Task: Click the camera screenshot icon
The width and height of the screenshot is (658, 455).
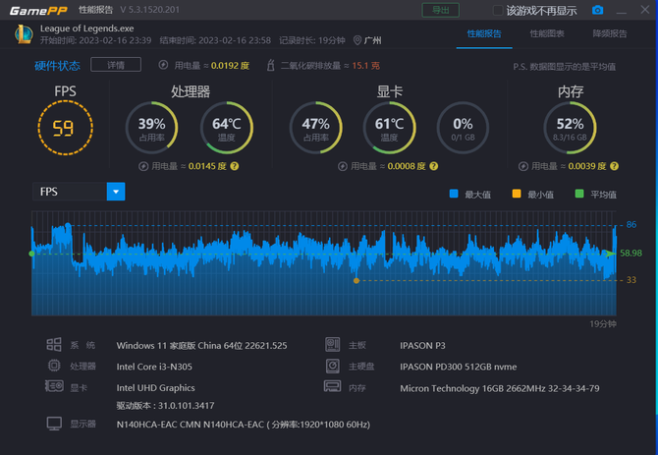Action: click(x=597, y=10)
